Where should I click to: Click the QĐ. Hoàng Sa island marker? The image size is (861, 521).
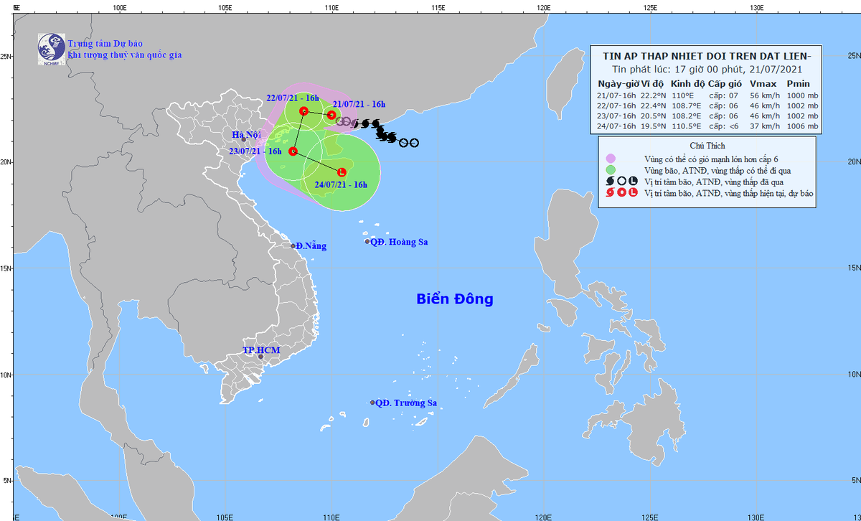[x=367, y=242]
